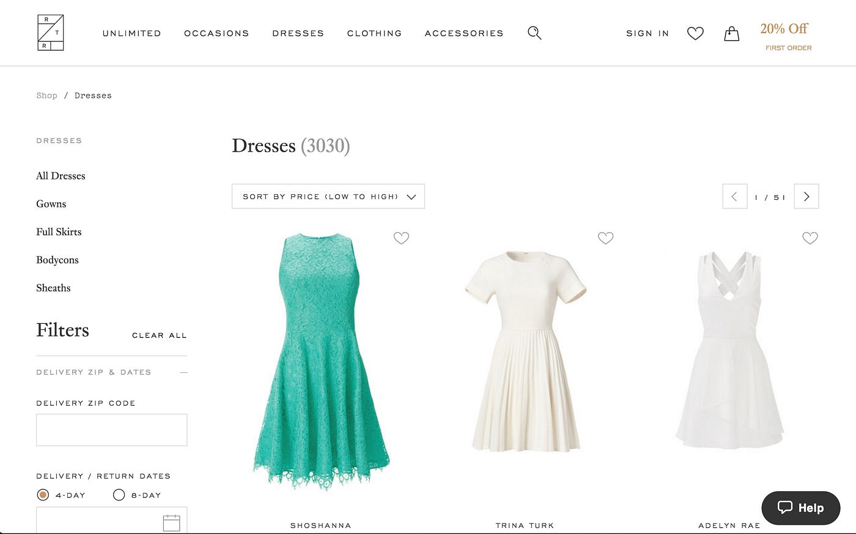Open the ACCESSORIES navigation menu

pyautogui.click(x=463, y=34)
